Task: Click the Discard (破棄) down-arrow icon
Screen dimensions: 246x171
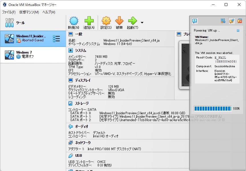Action: pyautogui.click(x=119, y=21)
